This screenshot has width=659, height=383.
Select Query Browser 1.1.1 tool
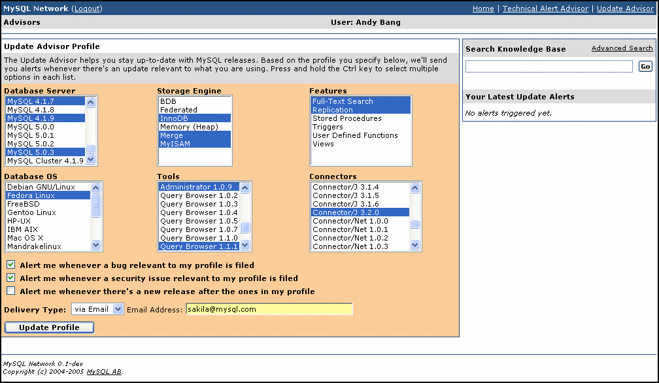click(199, 246)
